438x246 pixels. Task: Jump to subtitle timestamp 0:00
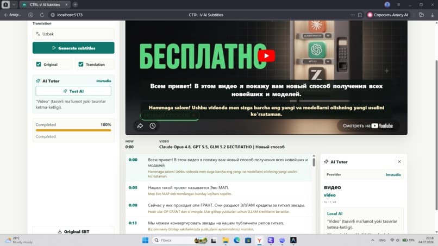pyautogui.click(x=133, y=160)
